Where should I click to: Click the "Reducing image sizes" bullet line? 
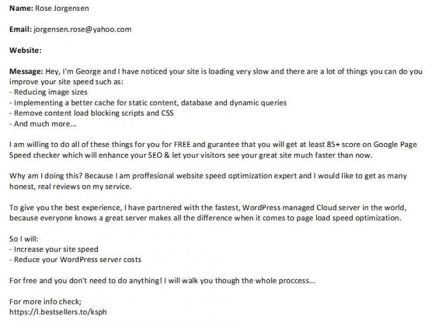coord(48,92)
